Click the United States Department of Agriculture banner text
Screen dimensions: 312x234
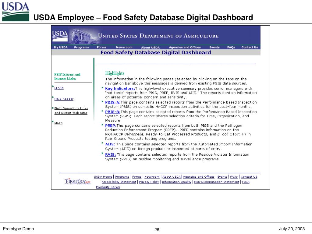tap(158, 36)
